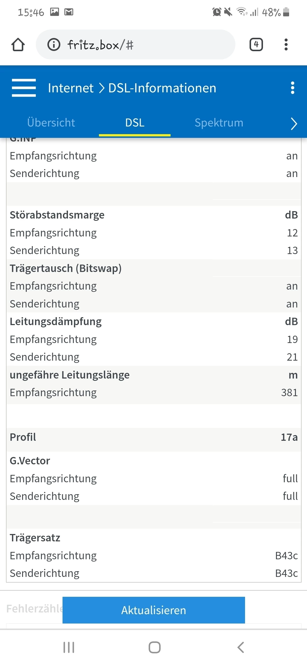Viewport: 307px width, 665px height.
Task: Tap the Android back navigation button
Action: click(x=240, y=647)
